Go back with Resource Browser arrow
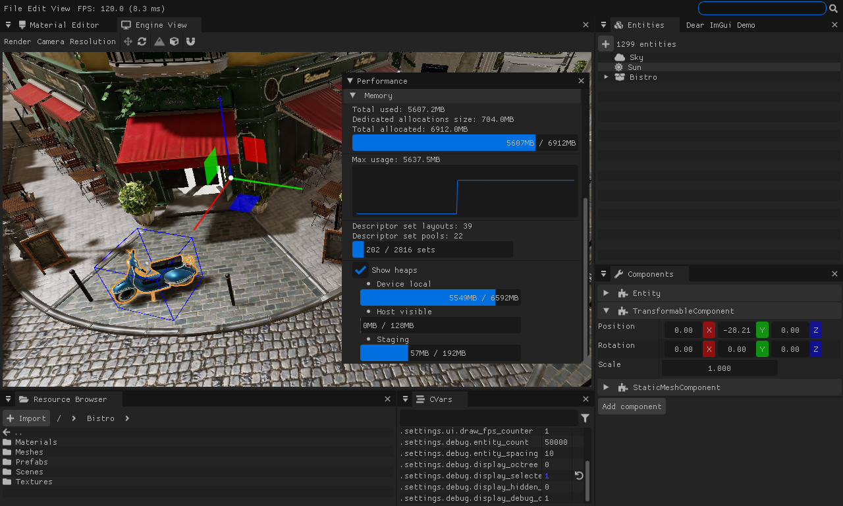Viewport: 843px width, 506px height. [7, 432]
